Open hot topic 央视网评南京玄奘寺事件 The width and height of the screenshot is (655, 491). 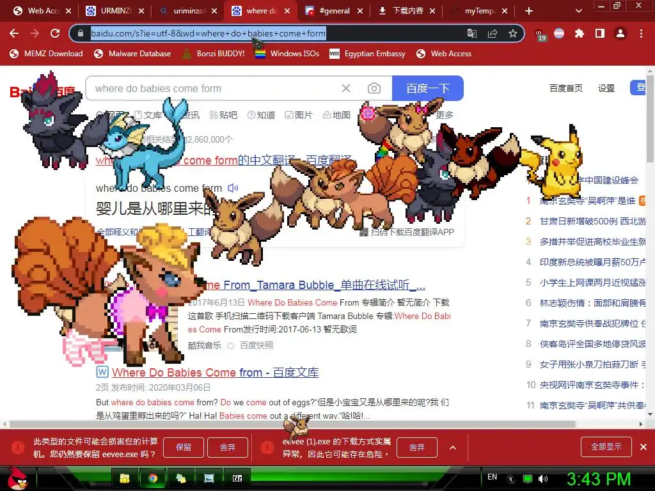(592, 384)
